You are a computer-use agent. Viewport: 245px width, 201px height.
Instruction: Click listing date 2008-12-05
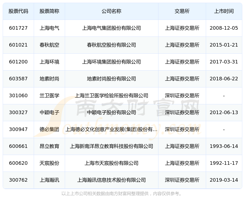[x=224, y=28]
